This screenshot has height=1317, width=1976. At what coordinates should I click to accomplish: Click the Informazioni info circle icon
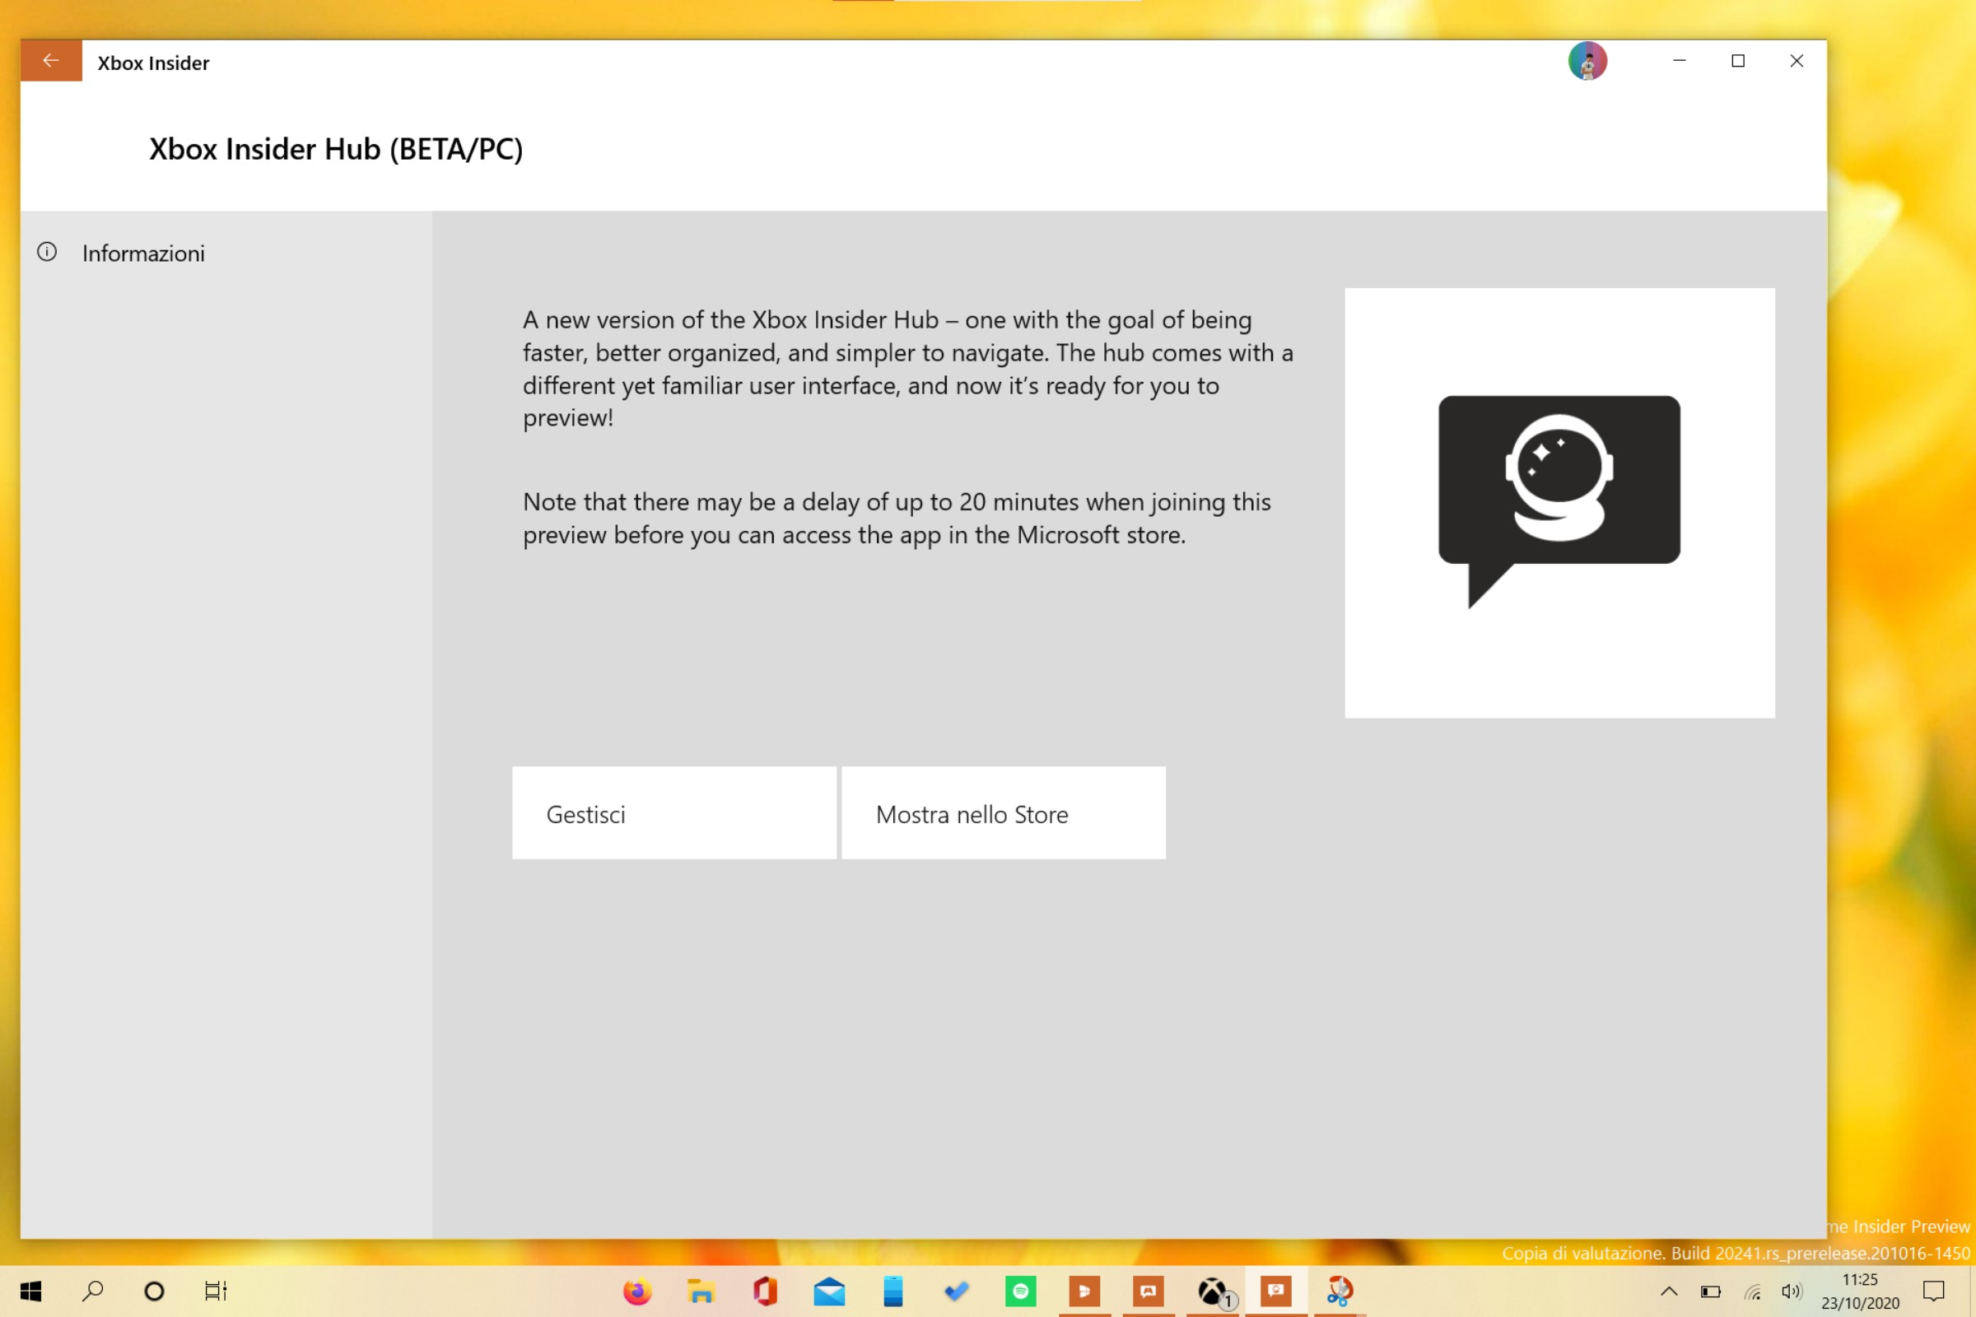(47, 252)
